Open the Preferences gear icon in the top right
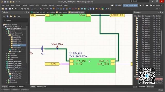This screenshot has height=92, width=165. 143,5
